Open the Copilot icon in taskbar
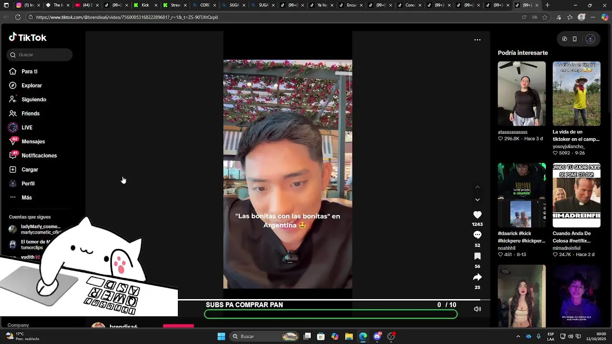 coord(335,336)
